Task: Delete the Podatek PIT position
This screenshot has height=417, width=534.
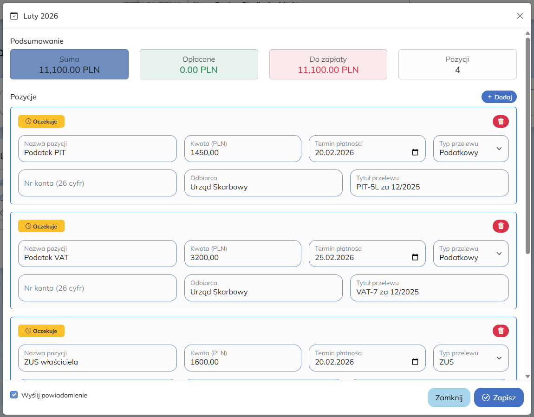Action: click(501, 122)
